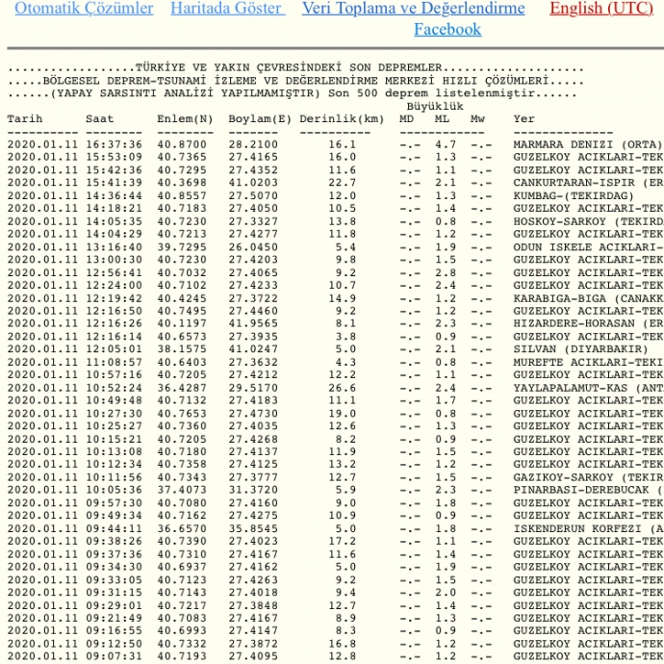Click the 4.7 ML magnitude value

tap(445, 144)
